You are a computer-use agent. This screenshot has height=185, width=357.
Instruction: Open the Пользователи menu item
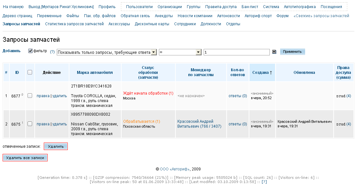pos(139,7)
